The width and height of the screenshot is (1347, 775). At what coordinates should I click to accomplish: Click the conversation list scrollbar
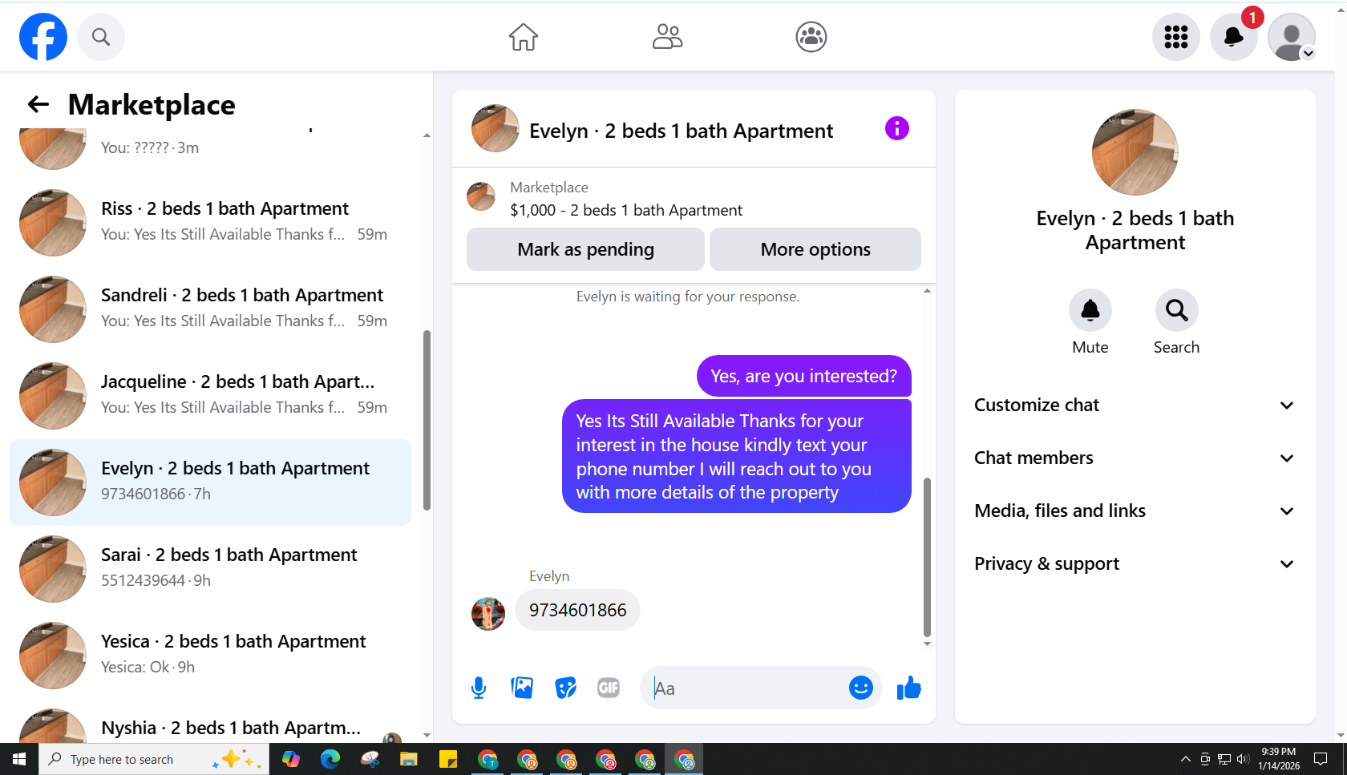(427, 420)
